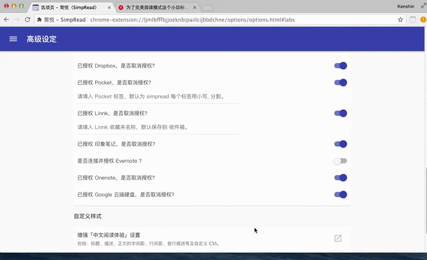The image size is (427, 260).
Task: Click the browser back arrow
Action: 6,19
